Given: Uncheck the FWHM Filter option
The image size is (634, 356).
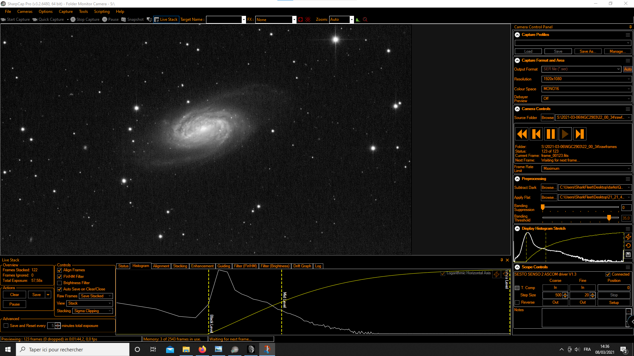Looking at the screenshot, I should click(x=59, y=277).
